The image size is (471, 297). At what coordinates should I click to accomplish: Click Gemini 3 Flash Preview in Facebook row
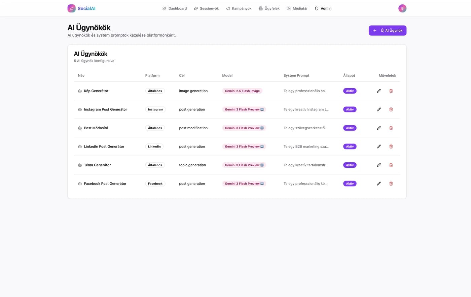(x=244, y=184)
